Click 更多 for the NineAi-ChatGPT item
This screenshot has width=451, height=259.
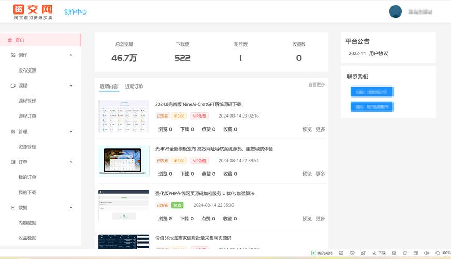pos(321,129)
